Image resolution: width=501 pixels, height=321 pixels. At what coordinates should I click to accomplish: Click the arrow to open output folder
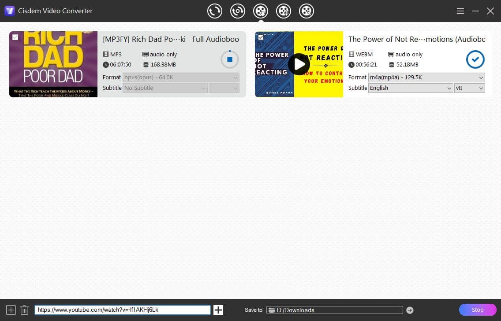(409, 310)
